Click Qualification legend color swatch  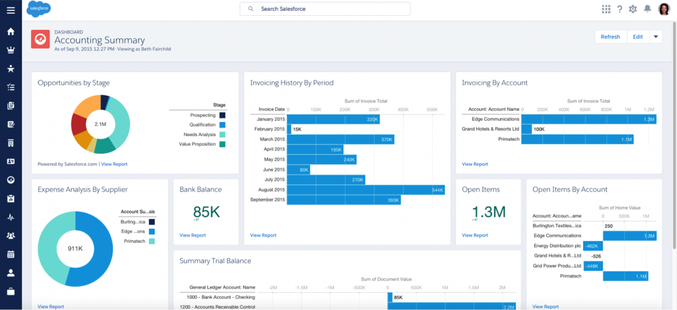click(222, 125)
